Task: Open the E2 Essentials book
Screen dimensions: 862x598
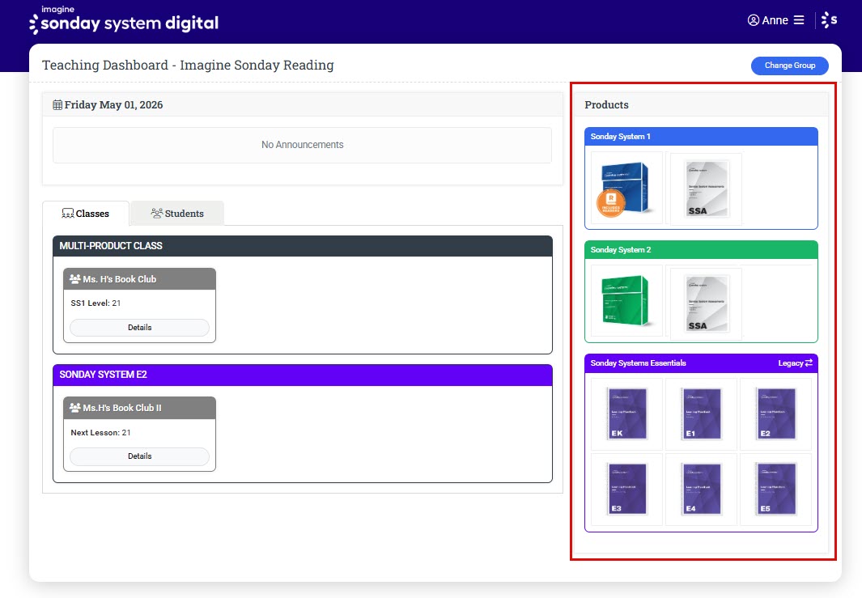Action: (775, 414)
